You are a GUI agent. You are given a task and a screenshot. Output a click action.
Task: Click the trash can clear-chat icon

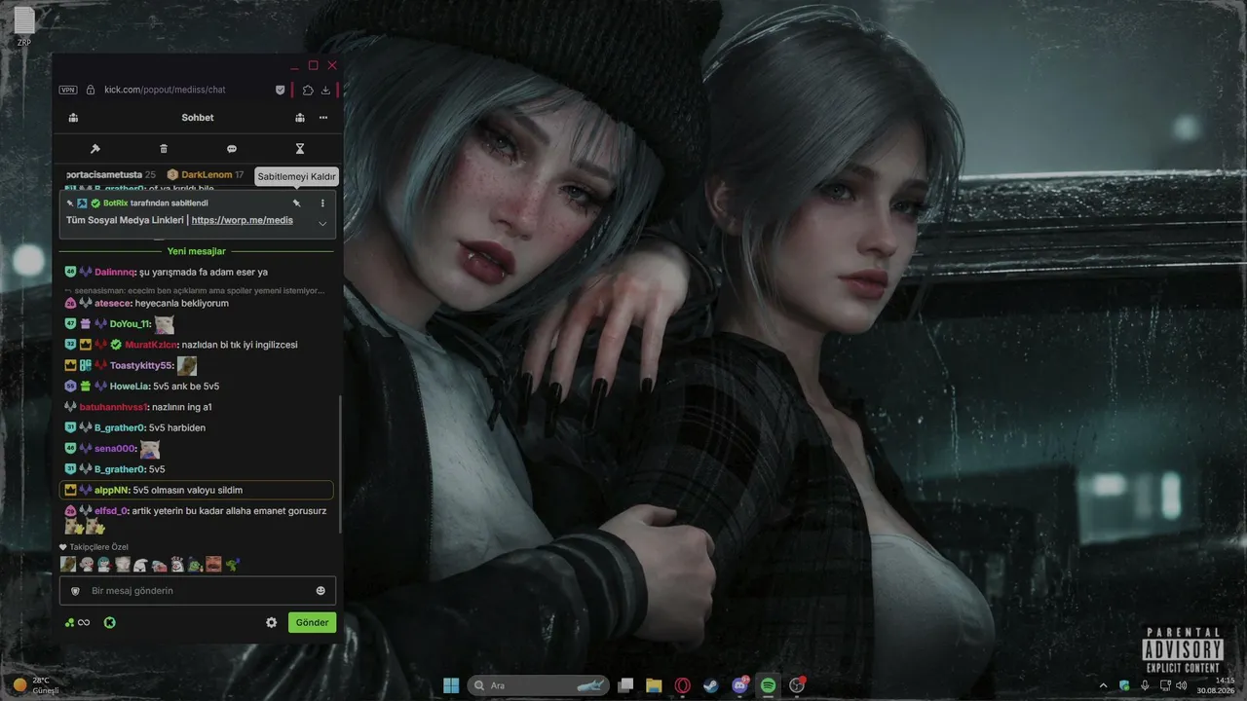point(164,149)
